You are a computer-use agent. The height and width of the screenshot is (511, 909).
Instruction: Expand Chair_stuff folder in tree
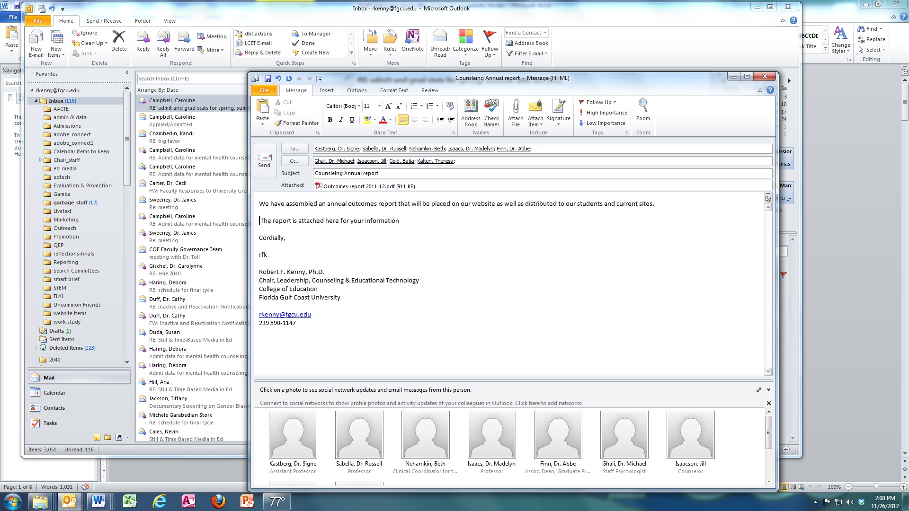40,160
